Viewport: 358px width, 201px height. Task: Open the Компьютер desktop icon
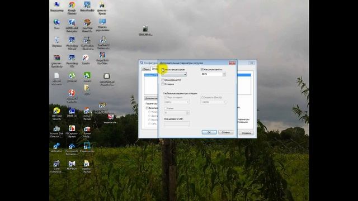click(x=56, y=7)
